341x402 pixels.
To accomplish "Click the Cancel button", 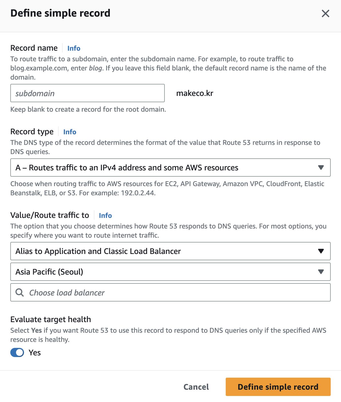I will tap(196, 387).
